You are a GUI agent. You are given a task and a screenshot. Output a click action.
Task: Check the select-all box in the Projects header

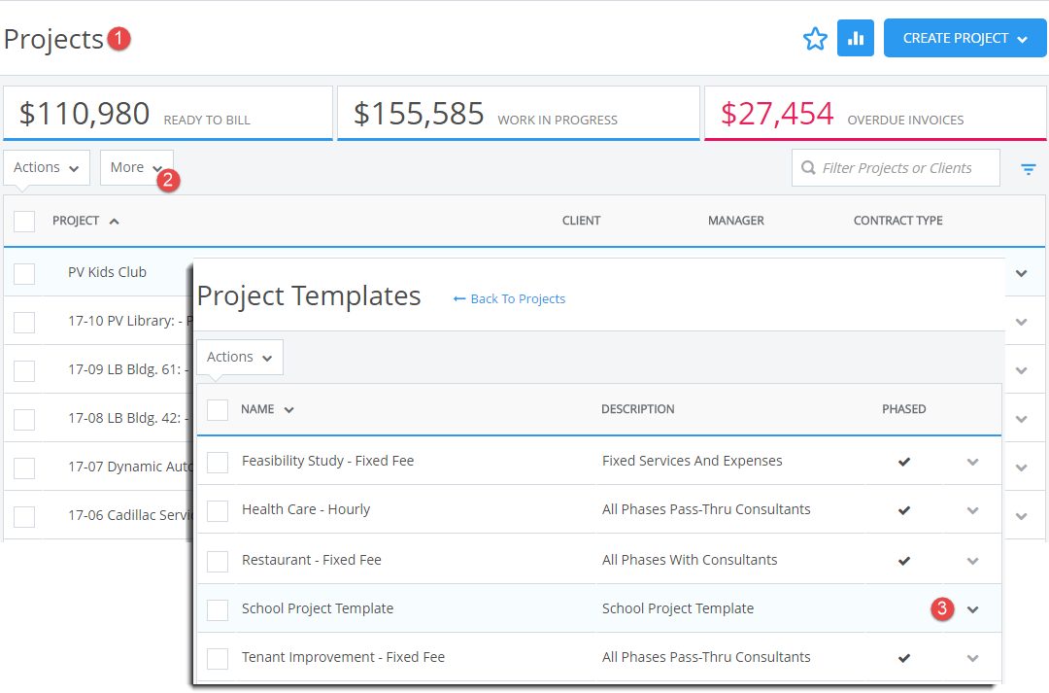tap(24, 221)
